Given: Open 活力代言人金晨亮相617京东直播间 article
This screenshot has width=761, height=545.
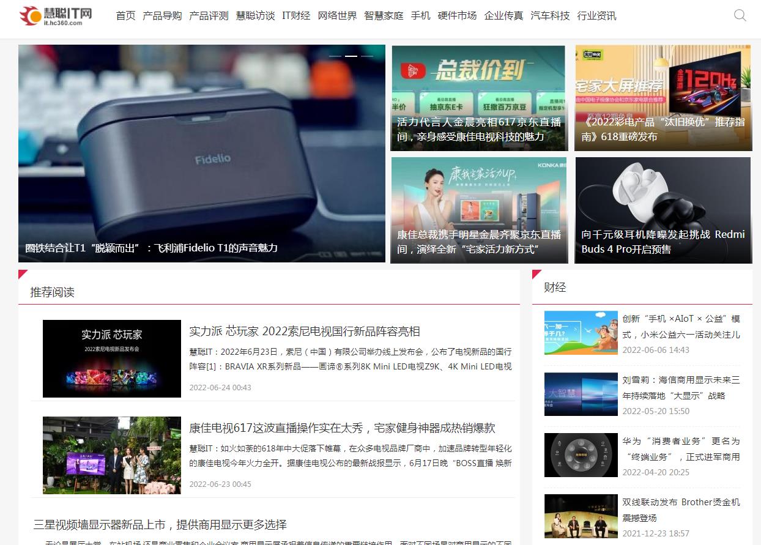Looking at the screenshot, I should 479,129.
